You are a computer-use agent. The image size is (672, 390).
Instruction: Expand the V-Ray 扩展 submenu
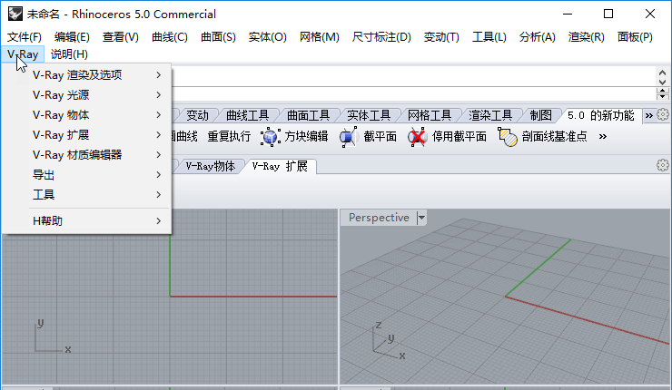[87, 135]
